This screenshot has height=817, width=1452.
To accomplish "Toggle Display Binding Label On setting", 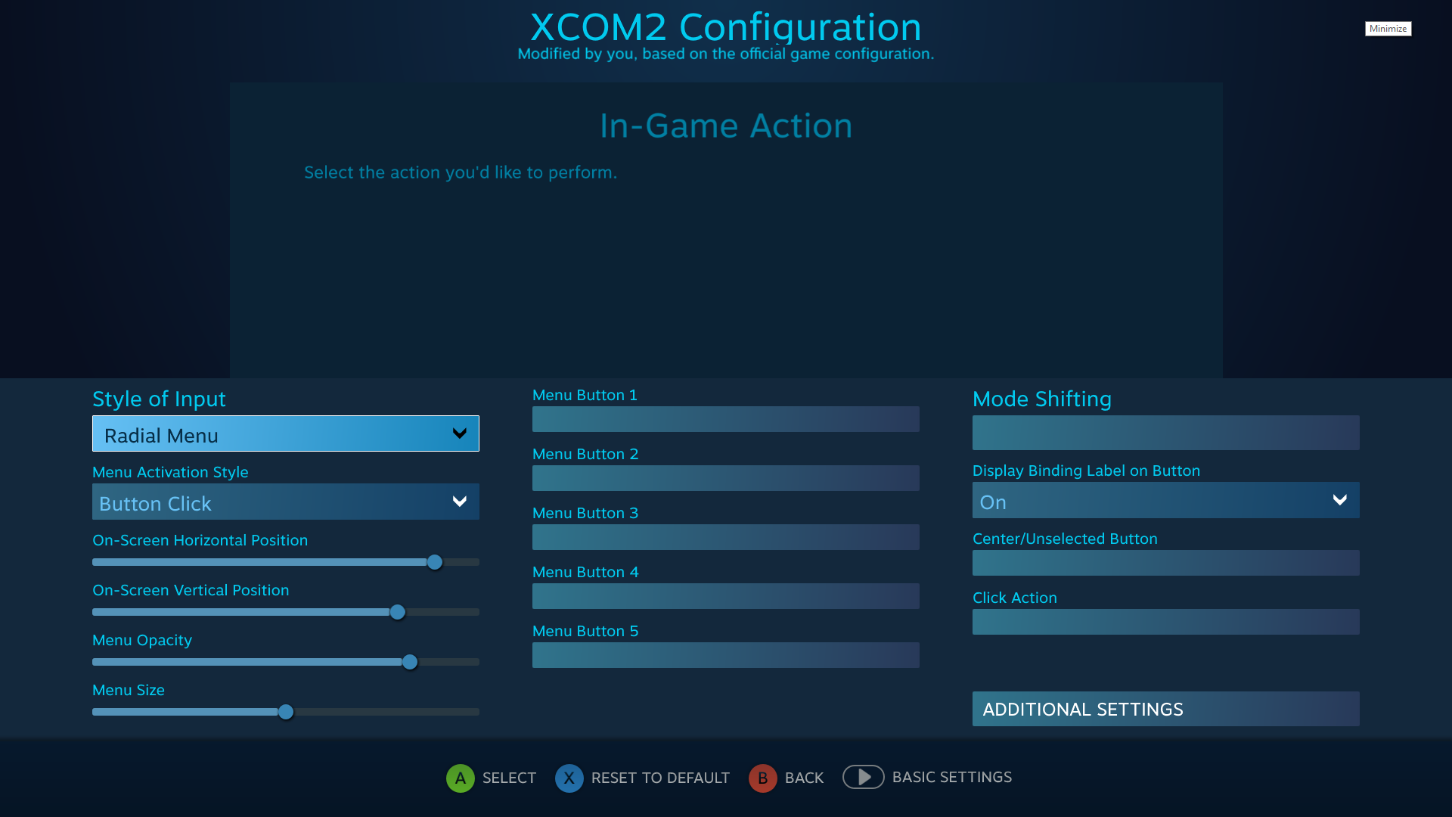I will click(1165, 501).
